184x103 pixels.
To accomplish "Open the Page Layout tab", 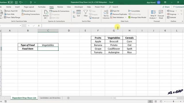I will 29,7.
